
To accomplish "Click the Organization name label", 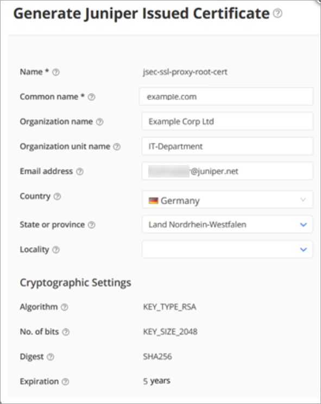I will point(56,121).
